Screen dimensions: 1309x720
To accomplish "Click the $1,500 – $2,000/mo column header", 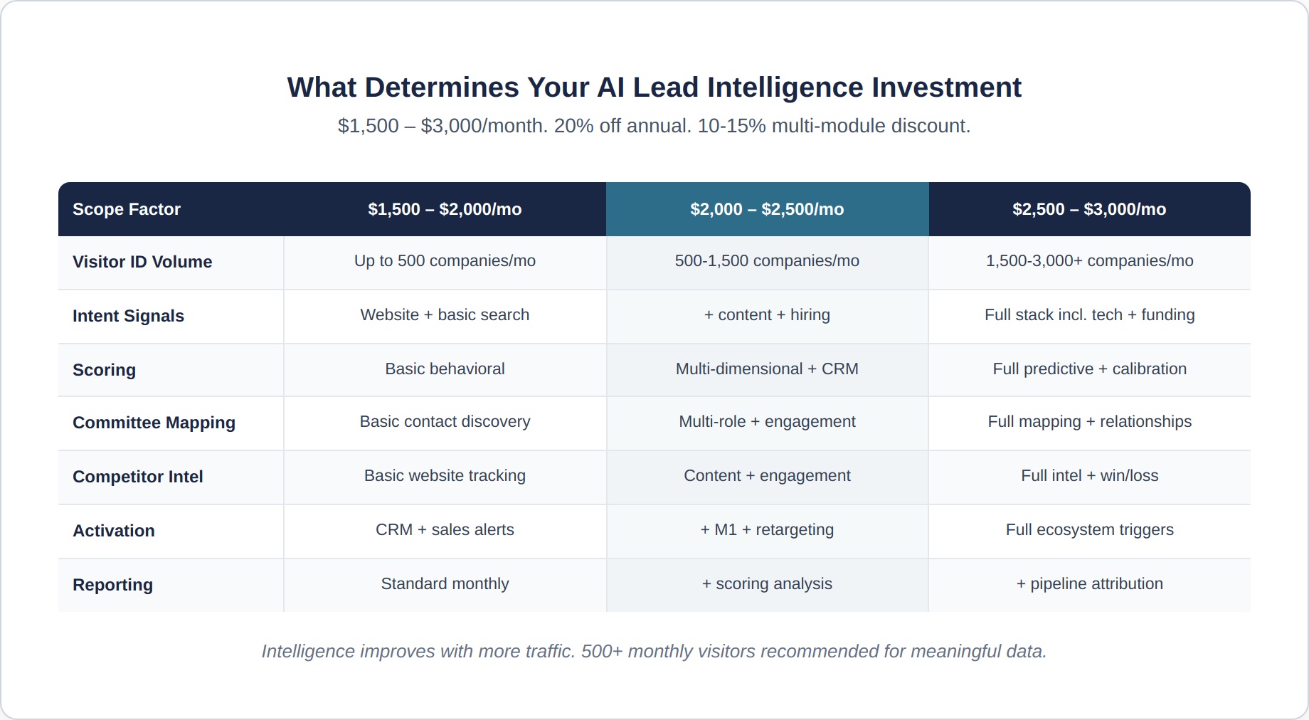I will (x=445, y=209).
